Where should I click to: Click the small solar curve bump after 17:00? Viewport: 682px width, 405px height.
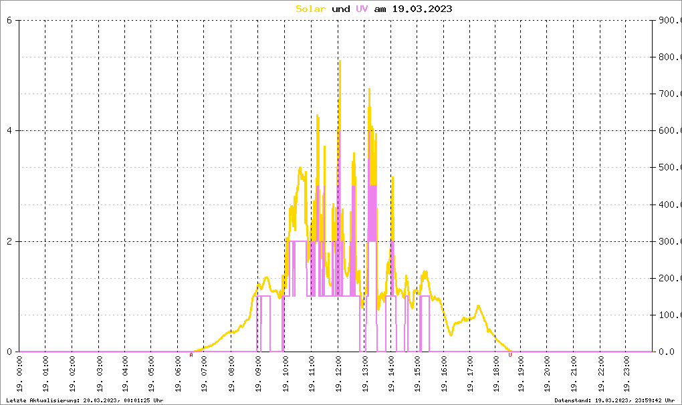[x=478, y=306]
